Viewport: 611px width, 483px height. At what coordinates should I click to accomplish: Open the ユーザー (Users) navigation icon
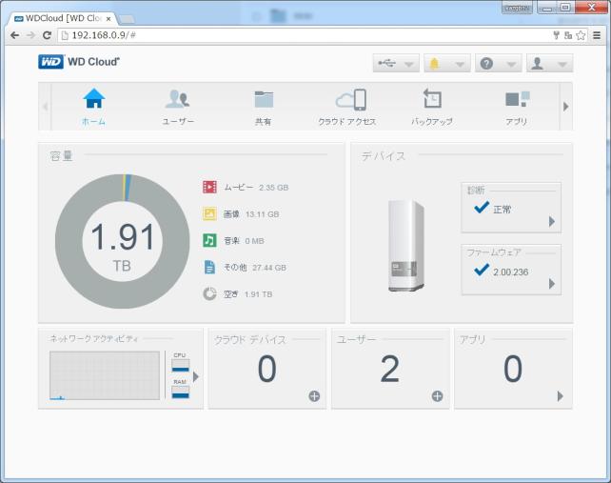point(177,99)
